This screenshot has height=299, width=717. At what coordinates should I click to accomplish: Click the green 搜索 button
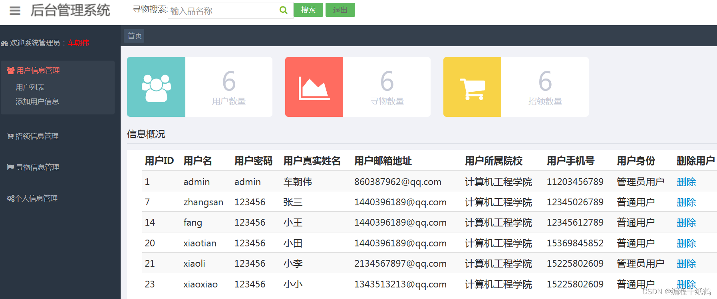(x=308, y=10)
